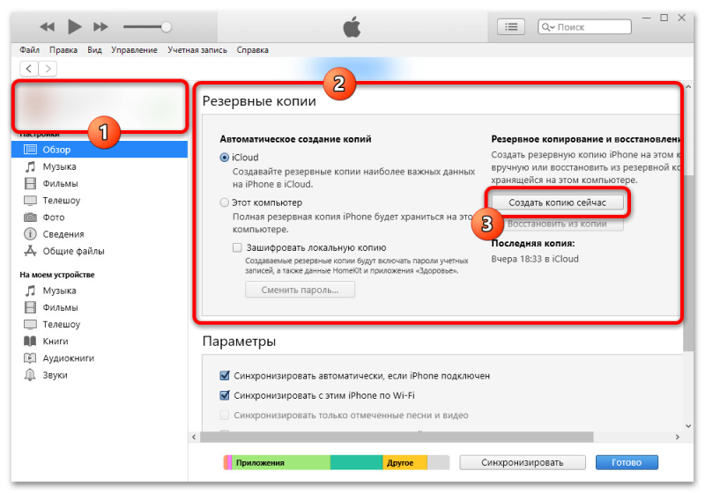
Task: Go back with the left chevron button
Action: 29,69
